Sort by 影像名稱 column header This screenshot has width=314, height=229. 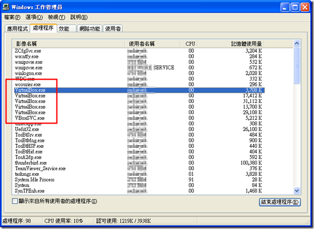coord(68,44)
